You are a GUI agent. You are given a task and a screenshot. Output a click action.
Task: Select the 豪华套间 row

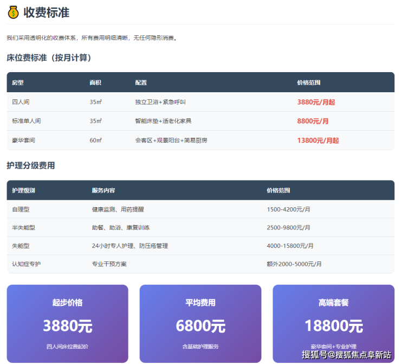click(x=23, y=140)
